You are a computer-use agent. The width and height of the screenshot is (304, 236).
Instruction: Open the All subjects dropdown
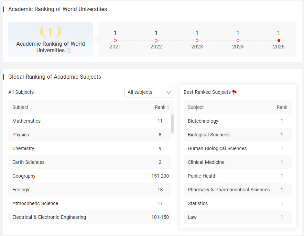click(x=149, y=92)
